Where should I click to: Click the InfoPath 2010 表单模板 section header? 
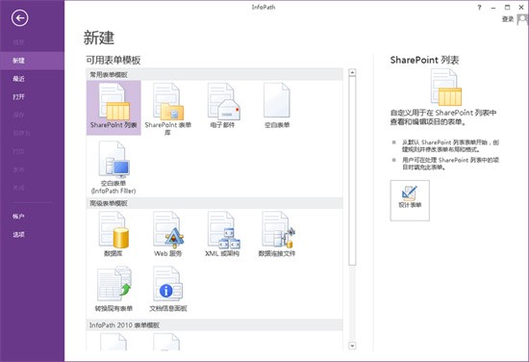coord(214,325)
